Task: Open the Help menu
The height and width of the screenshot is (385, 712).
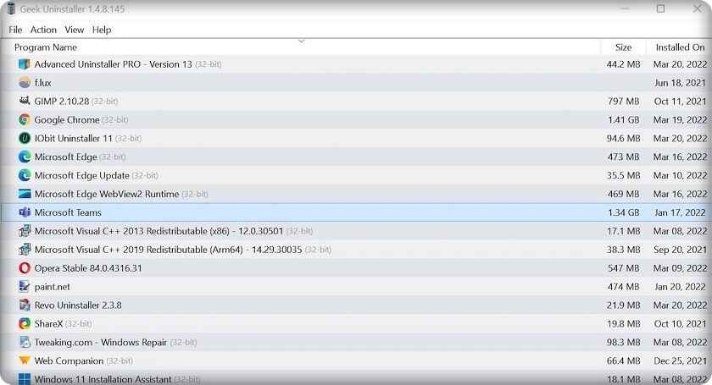Action: point(102,30)
